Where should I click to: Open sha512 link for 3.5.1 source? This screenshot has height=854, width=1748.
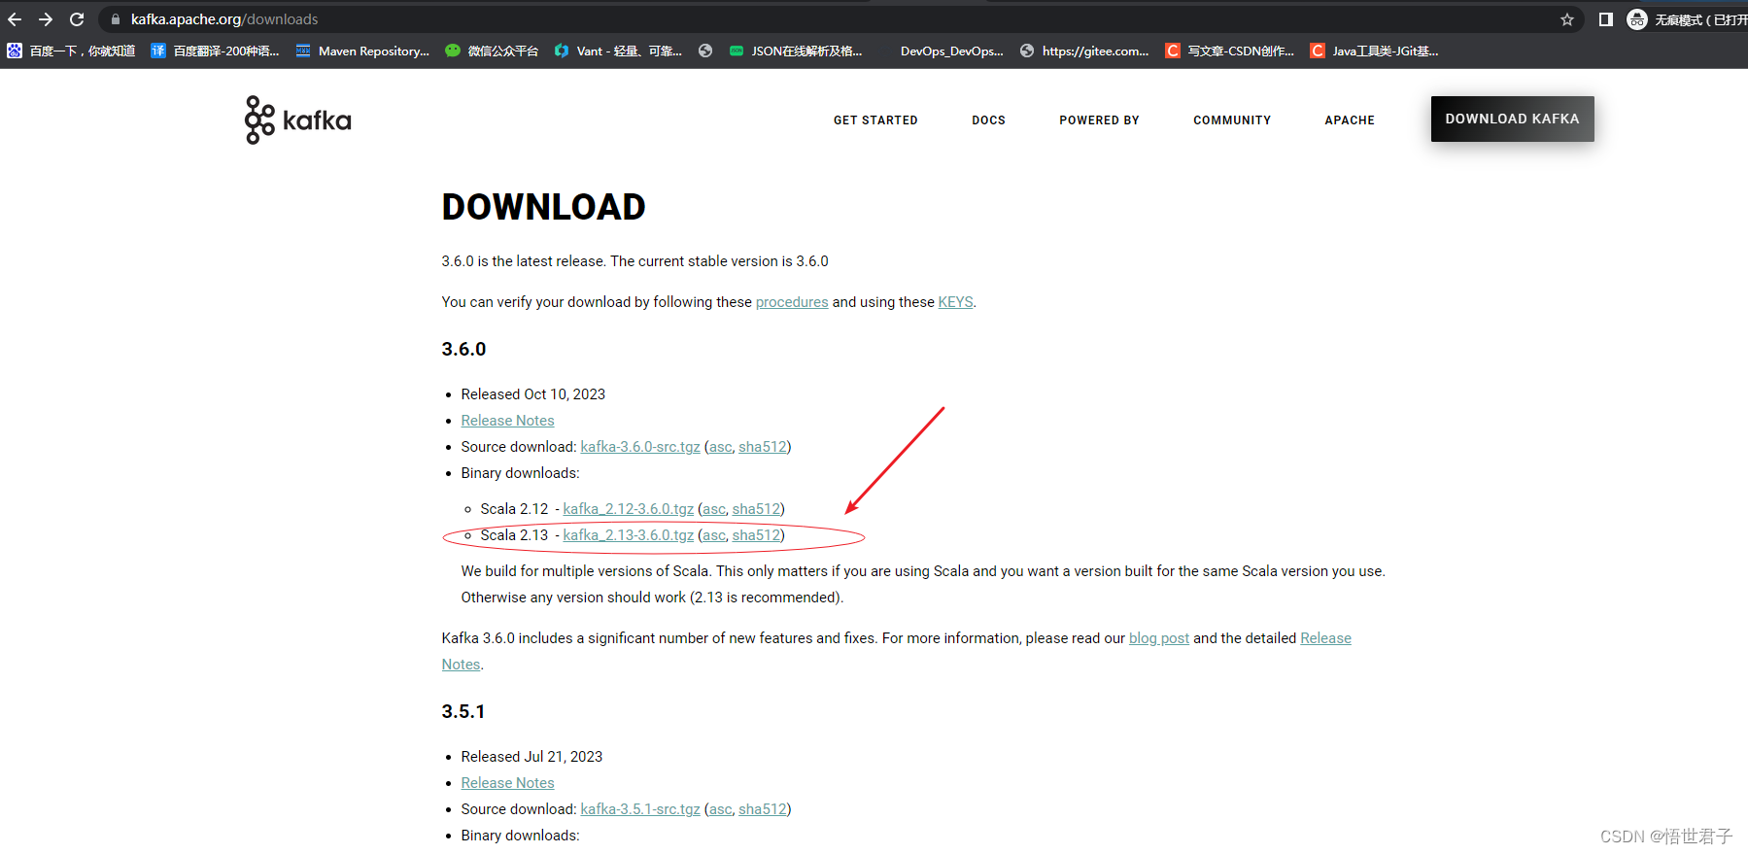[763, 809]
